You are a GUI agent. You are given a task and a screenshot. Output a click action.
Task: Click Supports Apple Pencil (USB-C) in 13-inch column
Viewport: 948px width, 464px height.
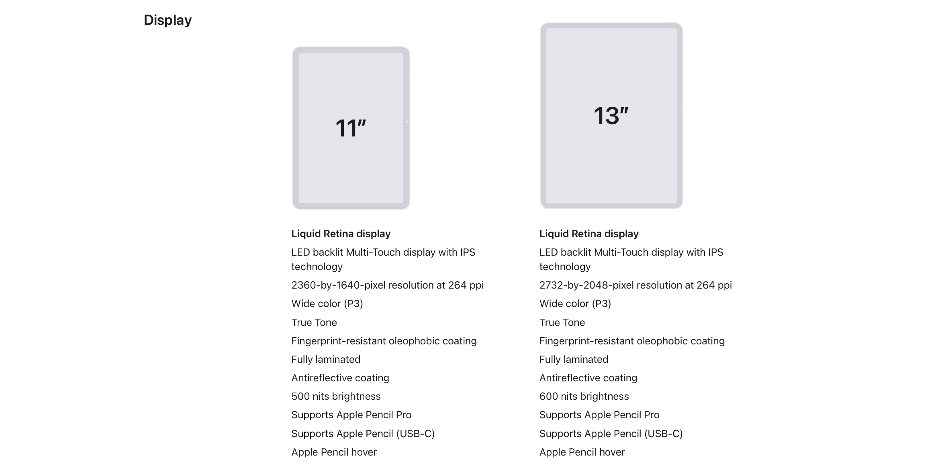click(x=611, y=433)
